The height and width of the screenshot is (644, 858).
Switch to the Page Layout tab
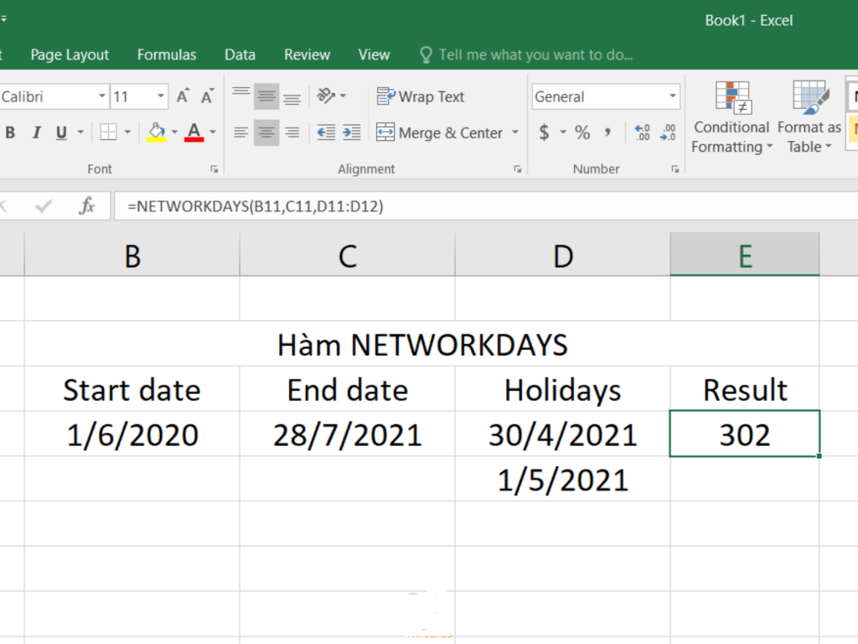70,55
